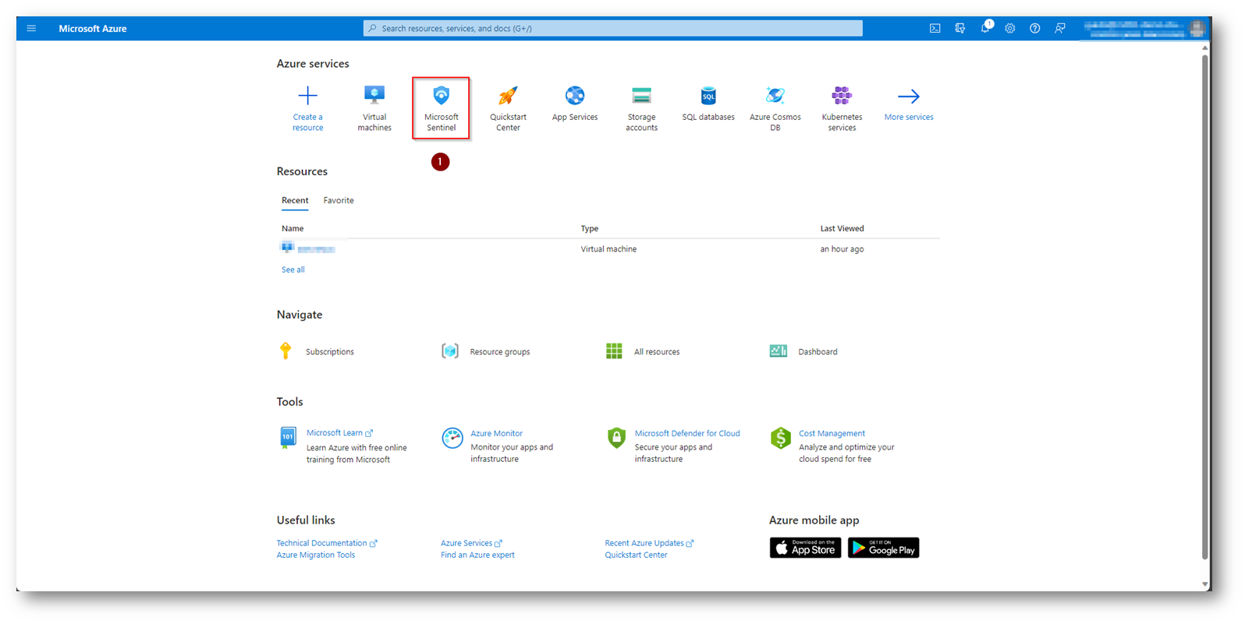The image size is (1245, 624).
Task: Click the Create a resource plus icon
Action: (308, 96)
